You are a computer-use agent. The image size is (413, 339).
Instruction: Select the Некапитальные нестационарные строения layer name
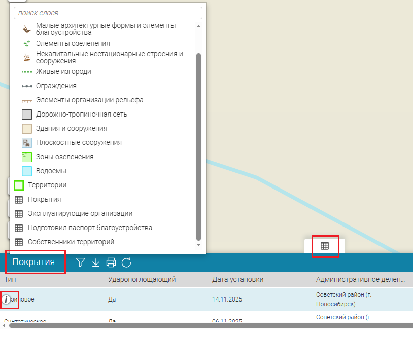109,57
